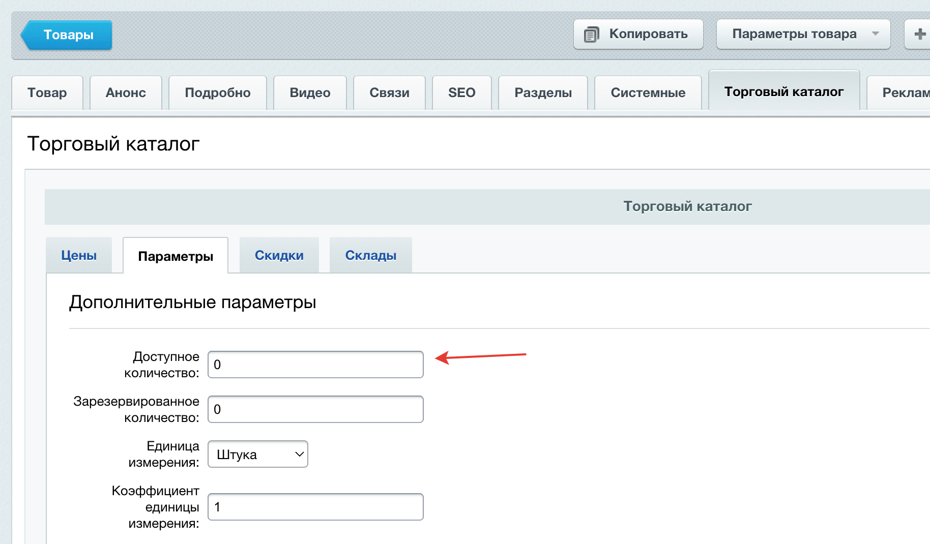Click the Торговый каталог section header bar

487,206
